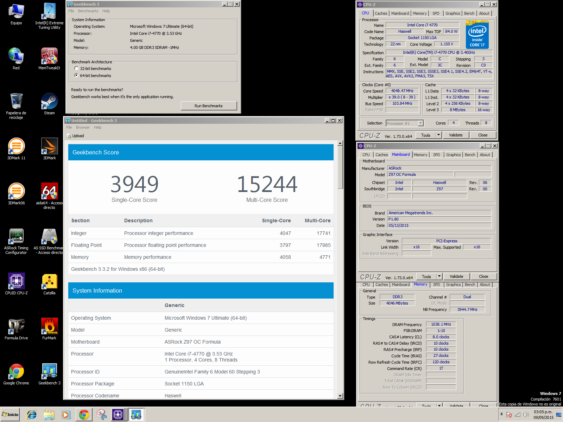Open Windows Media Player in taskbar
This screenshot has width=563, height=422.
tap(66, 415)
